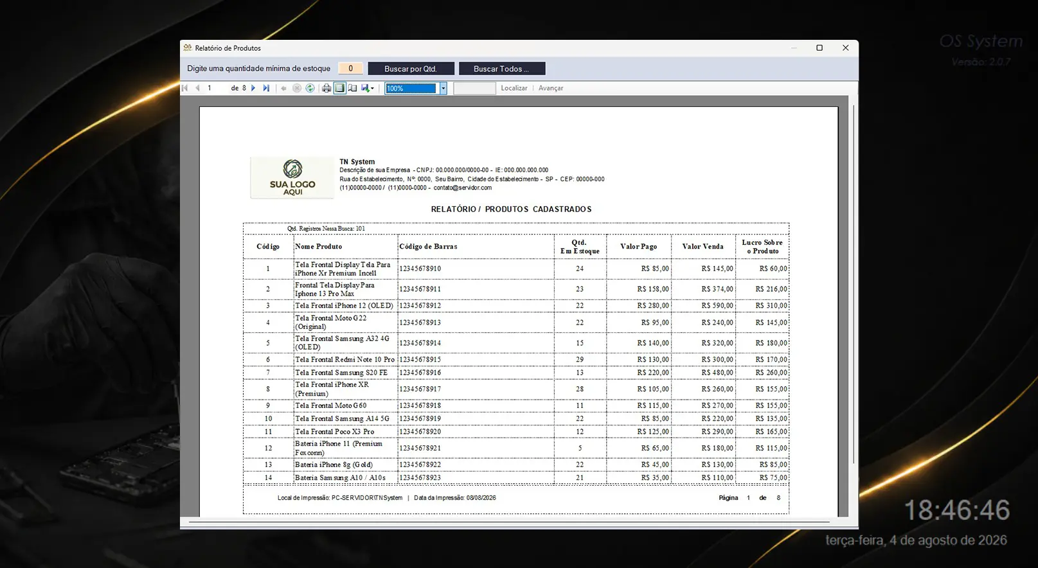Select product Tela Frontal Poco X3 Pro
Image resolution: width=1038 pixels, height=568 pixels.
(x=335, y=432)
